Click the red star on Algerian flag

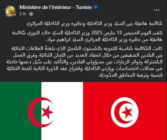(47, 112)
